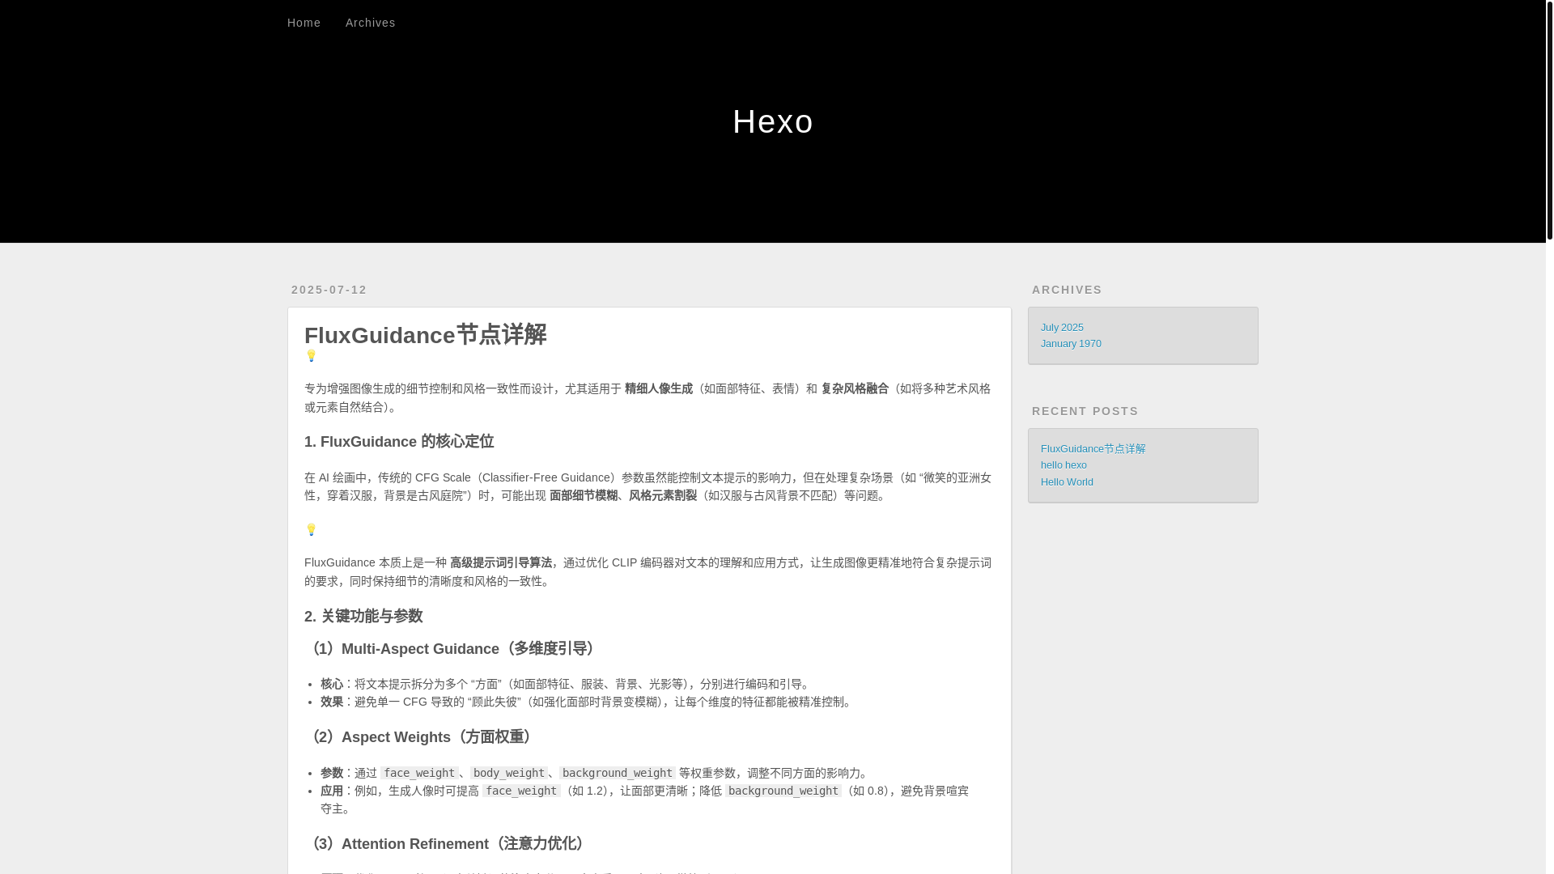Click the Multi-Aspect Guidance subheading

[x=454, y=649]
